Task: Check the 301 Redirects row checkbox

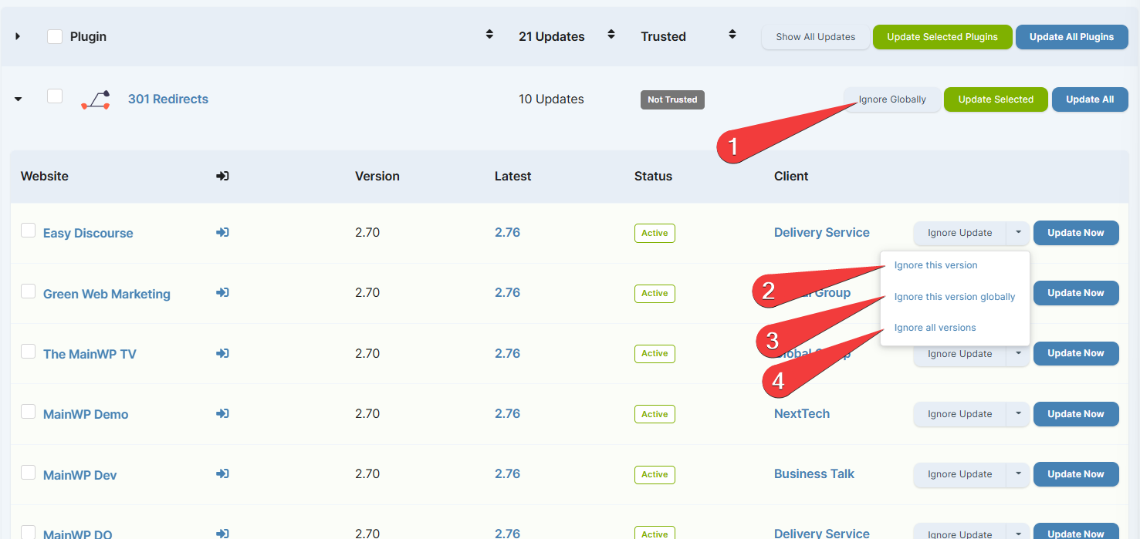Action: [54, 96]
